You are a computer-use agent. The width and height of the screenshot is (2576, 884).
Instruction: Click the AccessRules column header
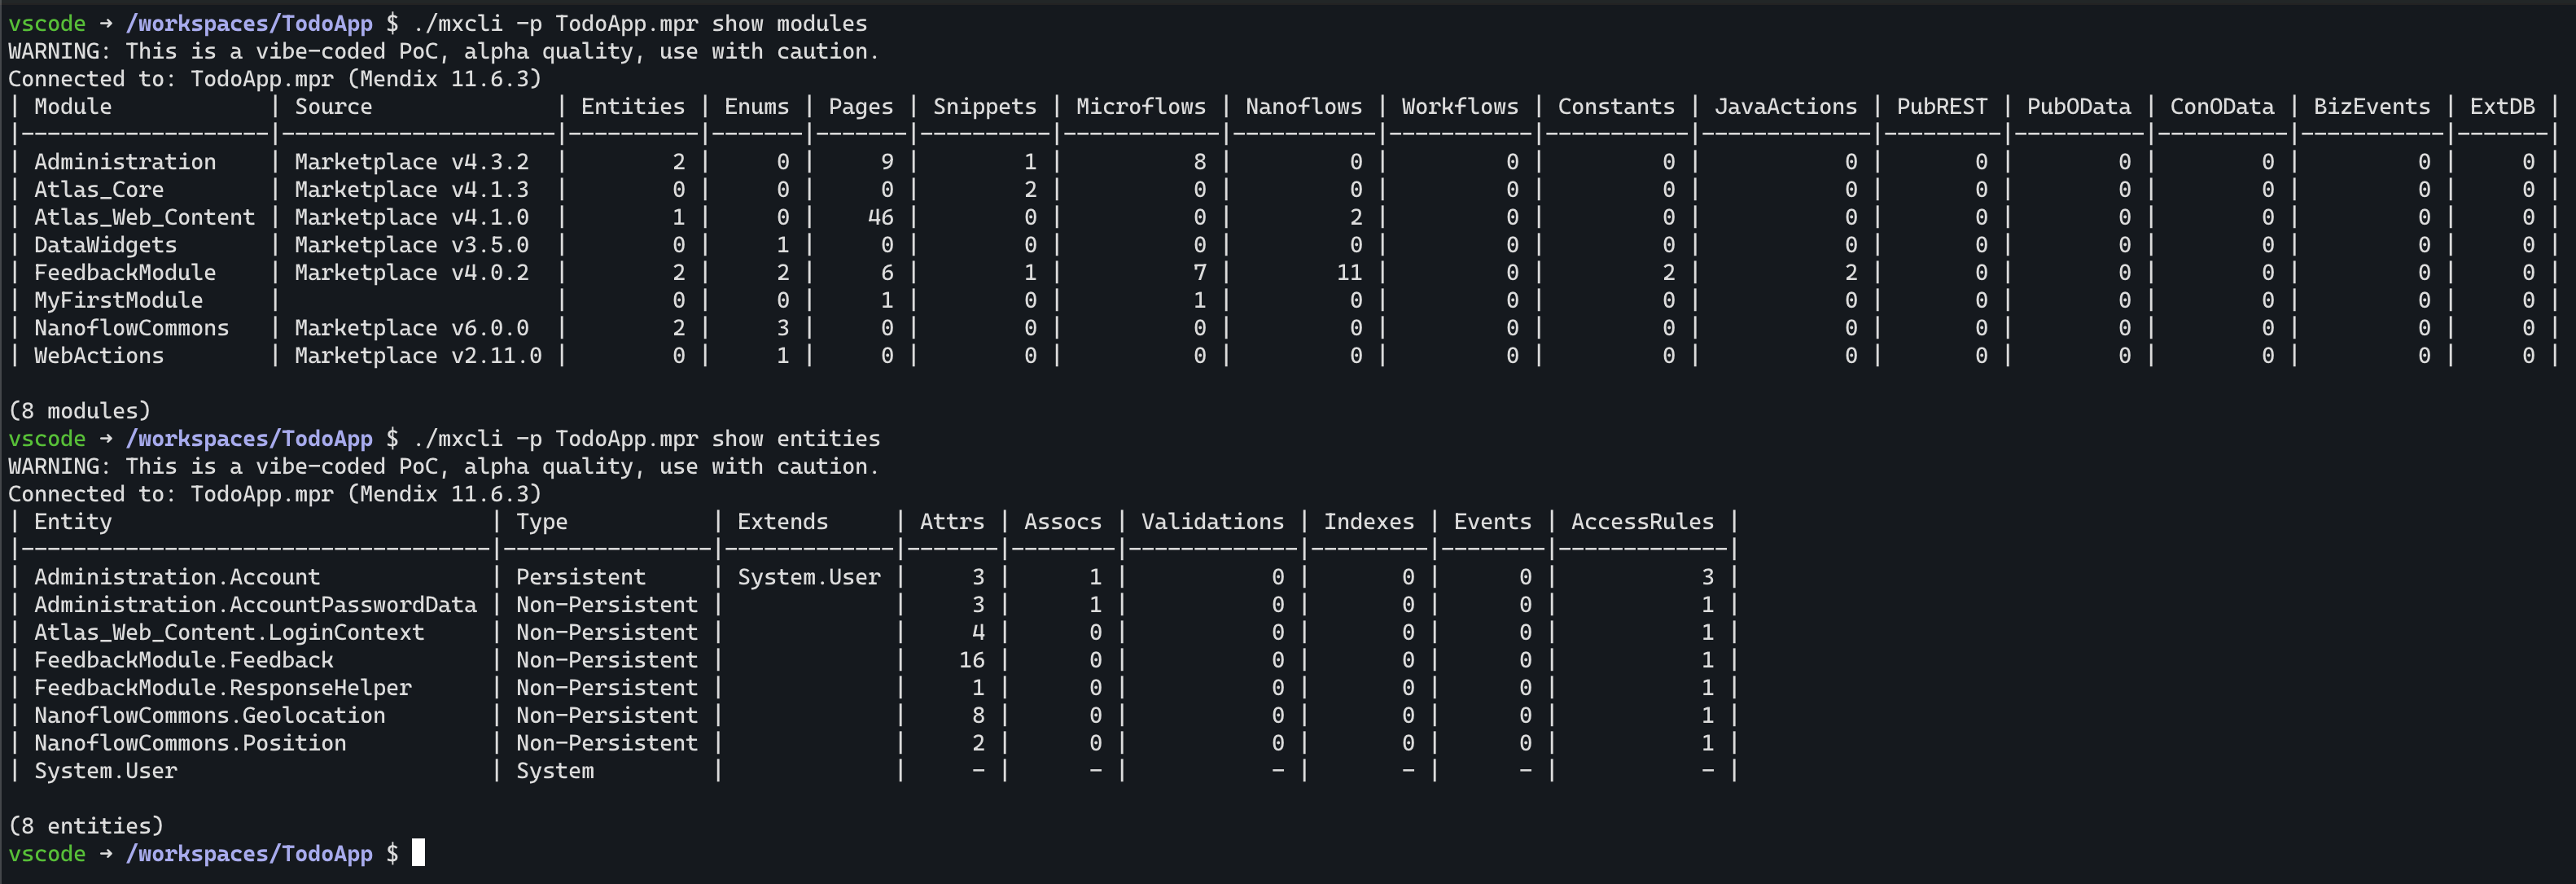click(1642, 522)
